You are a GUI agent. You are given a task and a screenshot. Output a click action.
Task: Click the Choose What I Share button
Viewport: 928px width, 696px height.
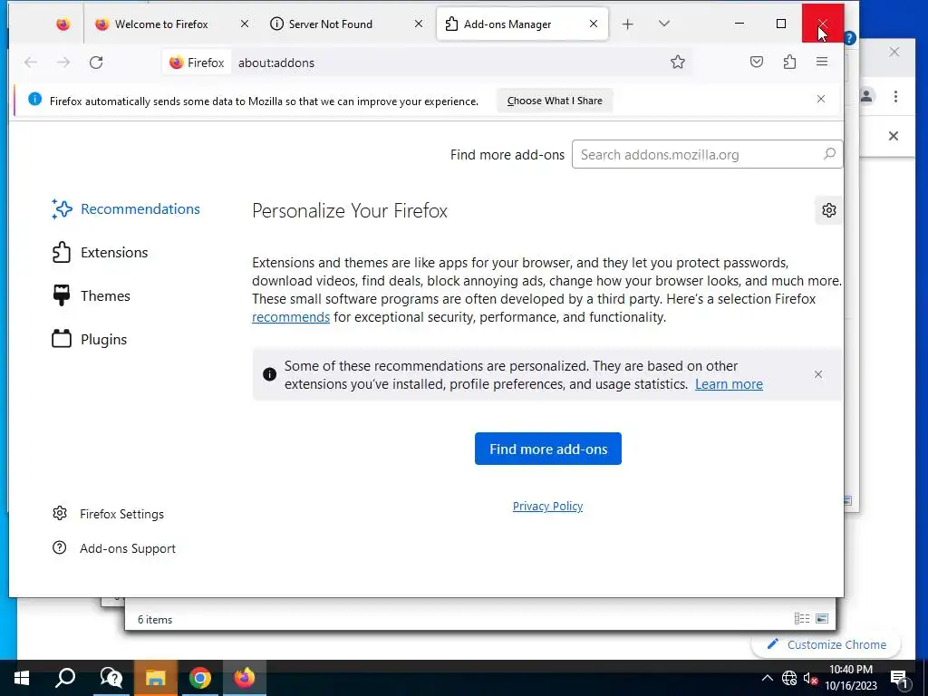tap(555, 101)
